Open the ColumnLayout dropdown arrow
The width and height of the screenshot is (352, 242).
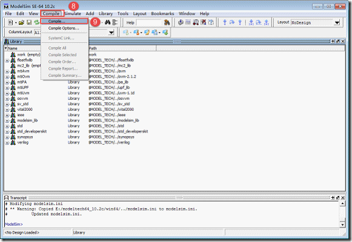click(x=111, y=33)
